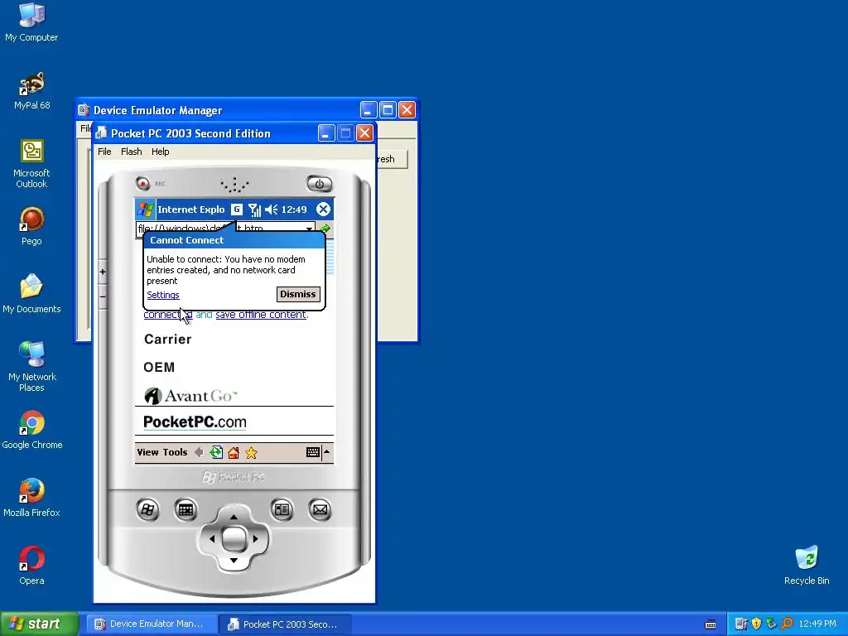This screenshot has width=848, height=636.
Task: Click Refresh button in Device Emulator Manager
Action: [392, 159]
